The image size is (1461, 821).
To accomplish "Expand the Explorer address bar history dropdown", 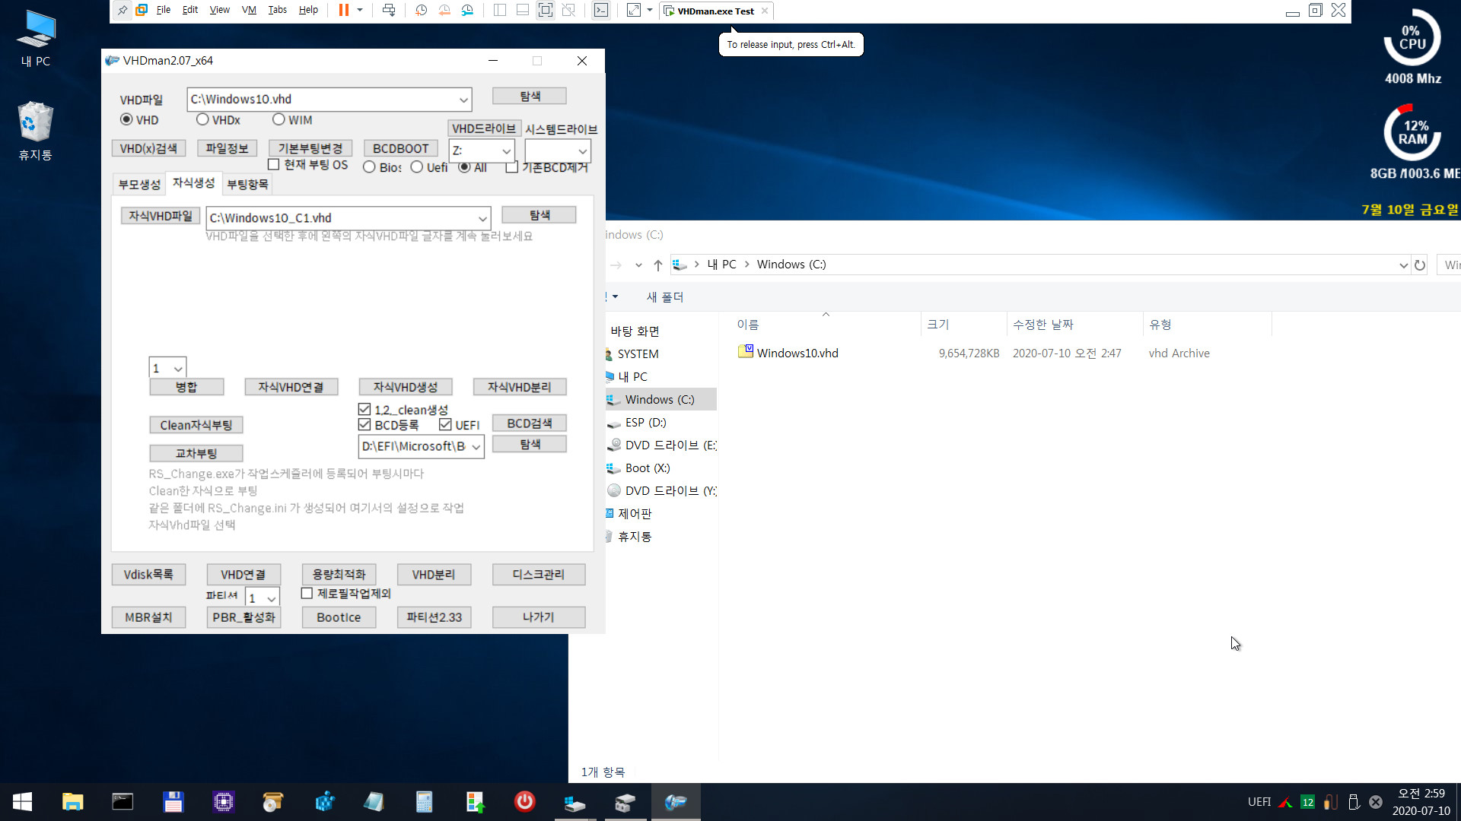I will click(1403, 265).
